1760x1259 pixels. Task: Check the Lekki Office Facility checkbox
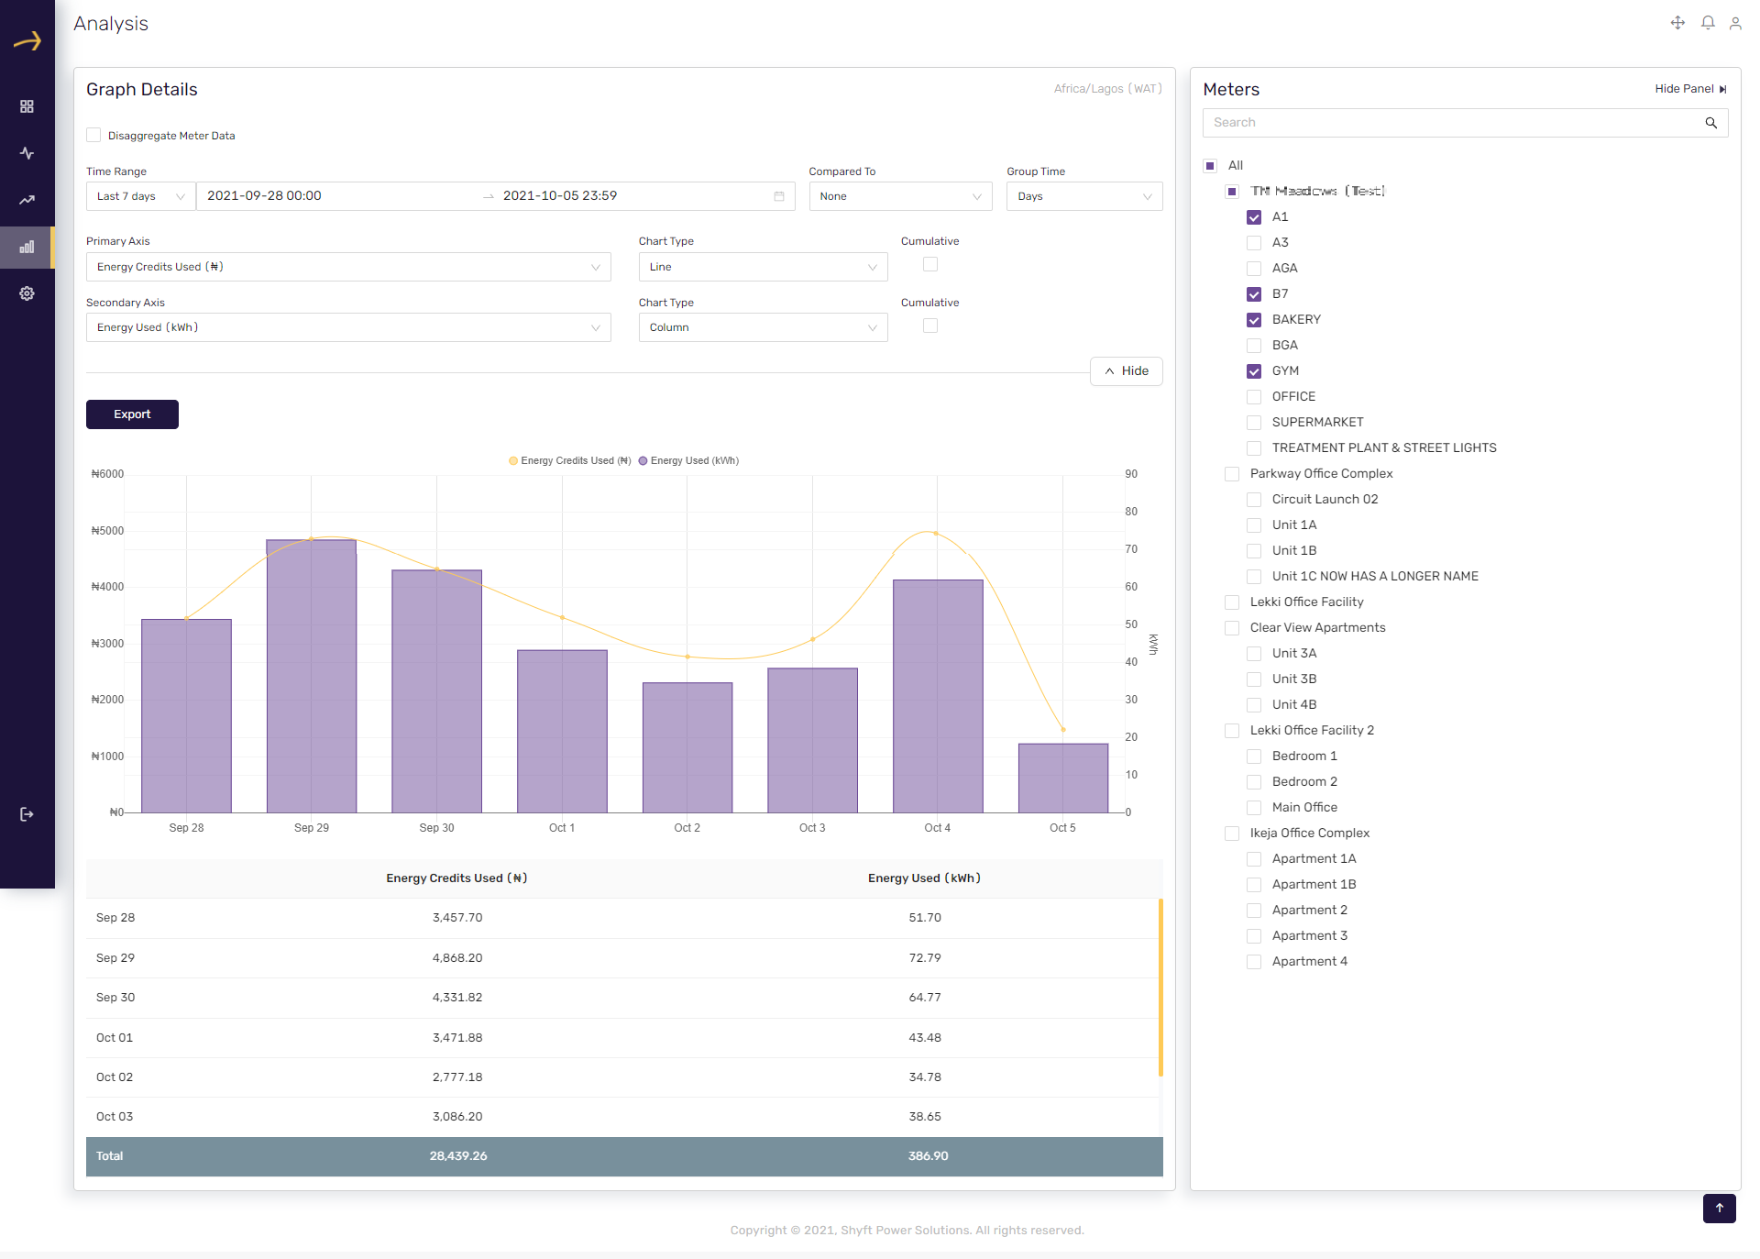point(1232,602)
